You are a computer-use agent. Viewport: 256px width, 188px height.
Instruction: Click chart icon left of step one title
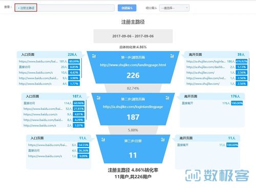pos(94,56)
